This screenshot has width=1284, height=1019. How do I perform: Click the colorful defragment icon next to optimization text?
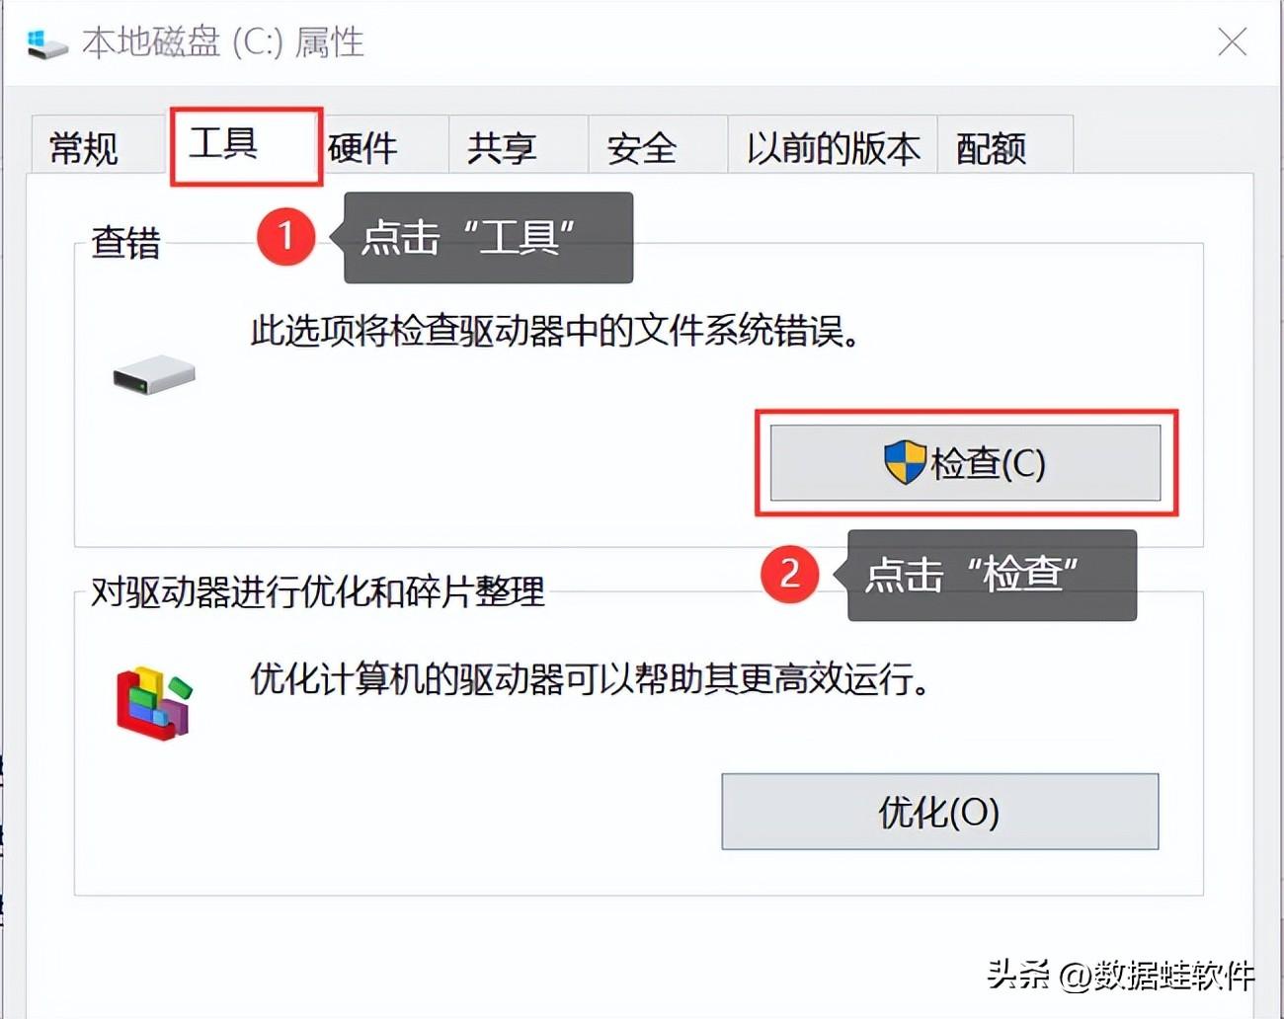click(x=153, y=701)
